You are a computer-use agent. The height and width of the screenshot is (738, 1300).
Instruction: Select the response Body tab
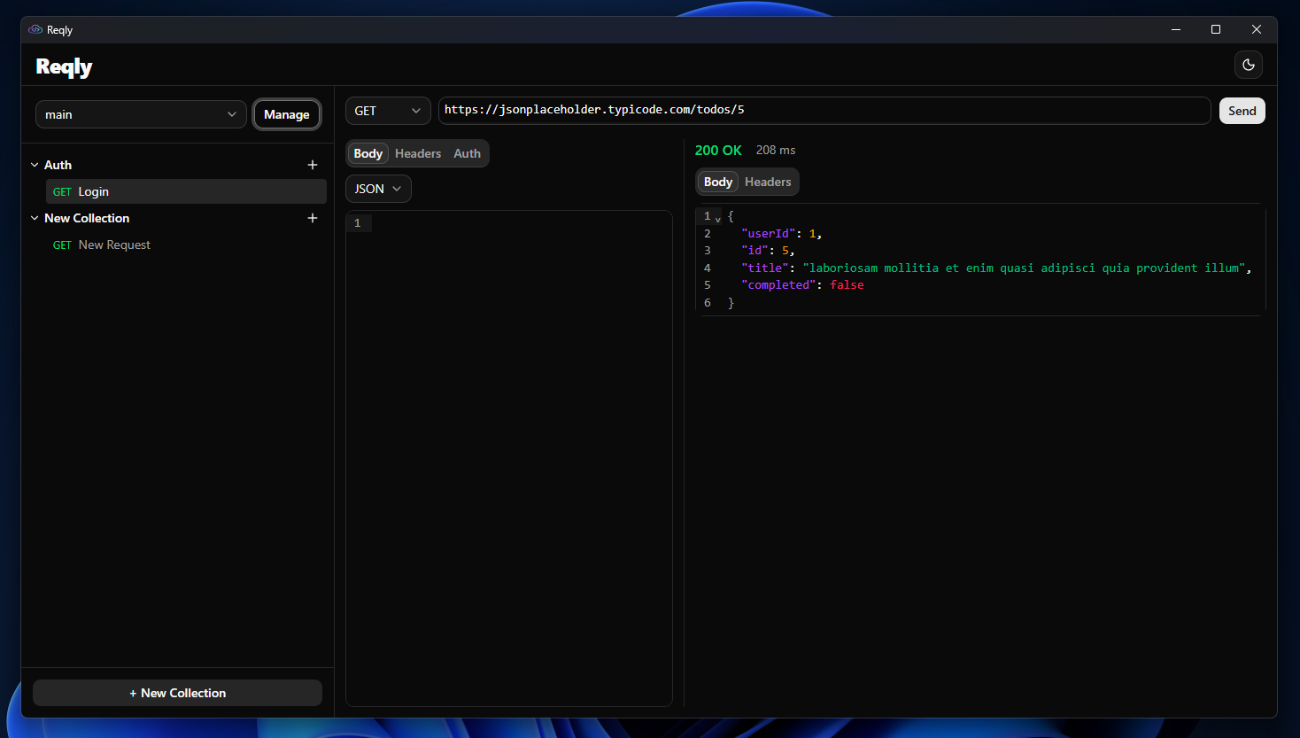tap(718, 182)
